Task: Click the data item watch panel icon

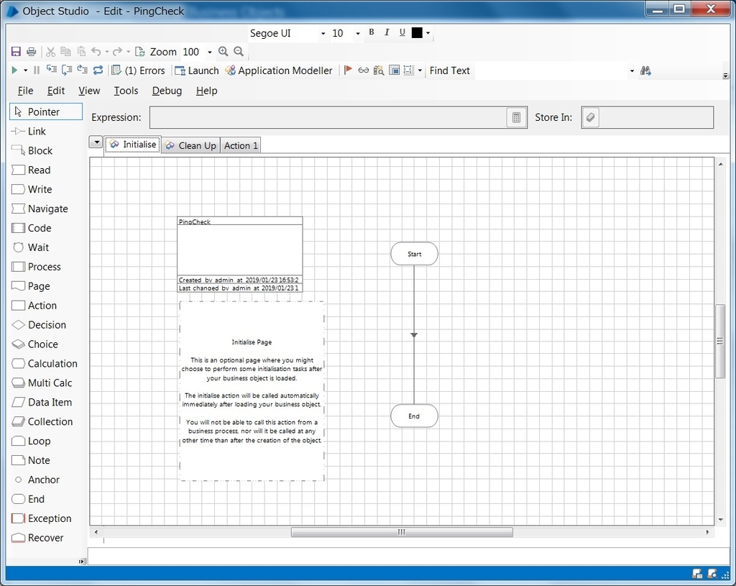Action: point(395,70)
